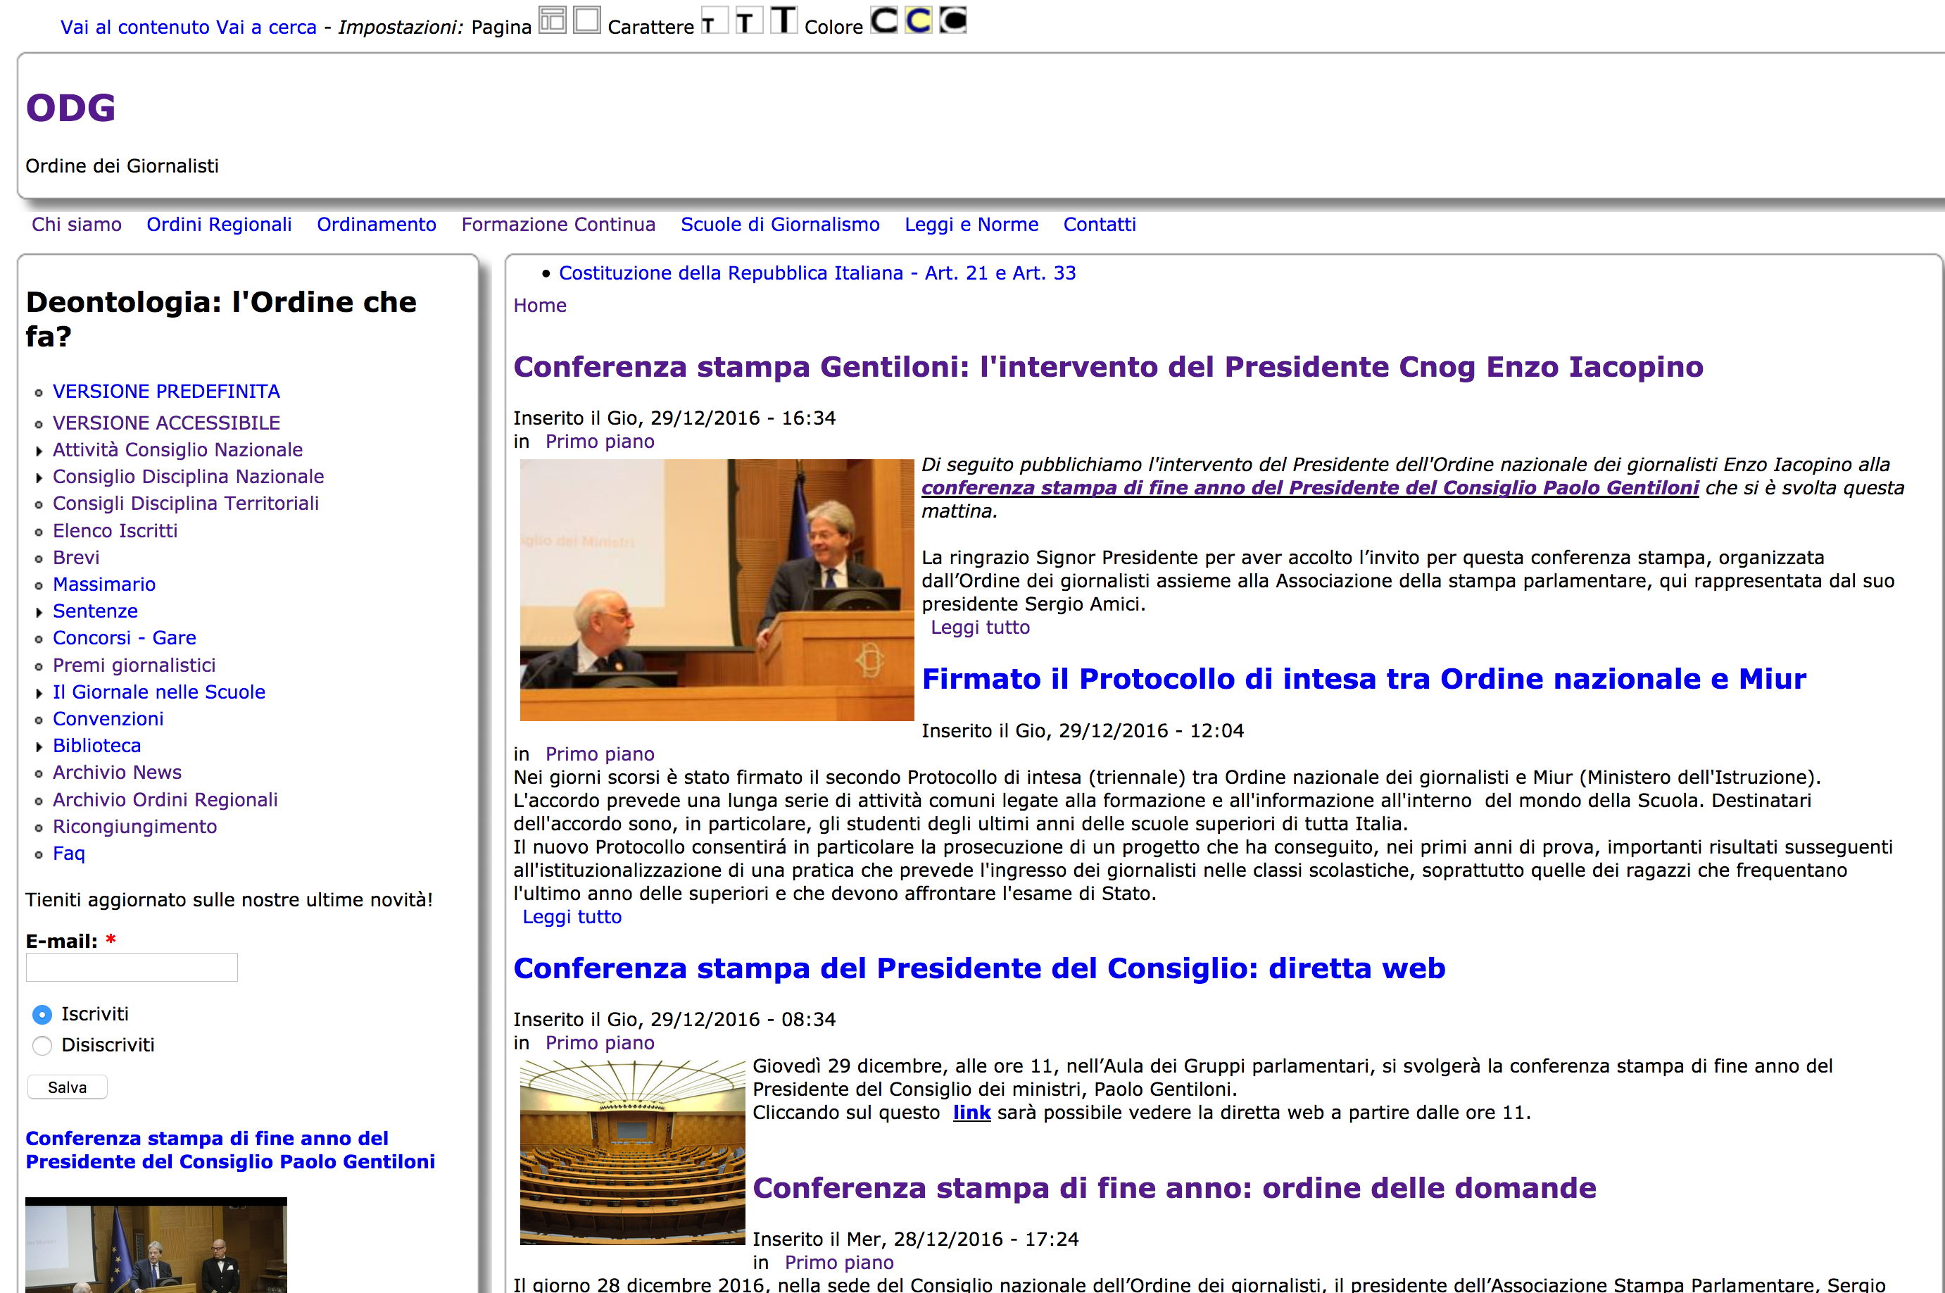The width and height of the screenshot is (1945, 1293).
Task: Open the Gentiloni podium photo thumbnail
Action: click(x=716, y=589)
